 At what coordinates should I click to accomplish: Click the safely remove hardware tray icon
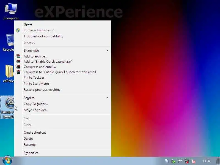(x=173, y=161)
